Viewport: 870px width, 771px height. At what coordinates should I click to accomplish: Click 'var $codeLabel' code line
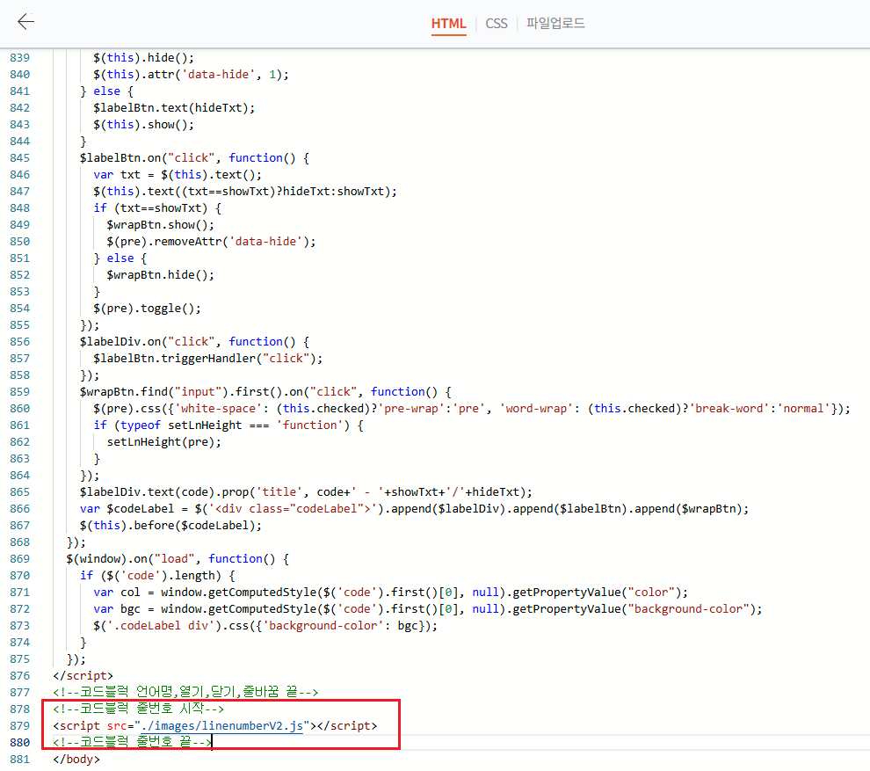[414, 508]
